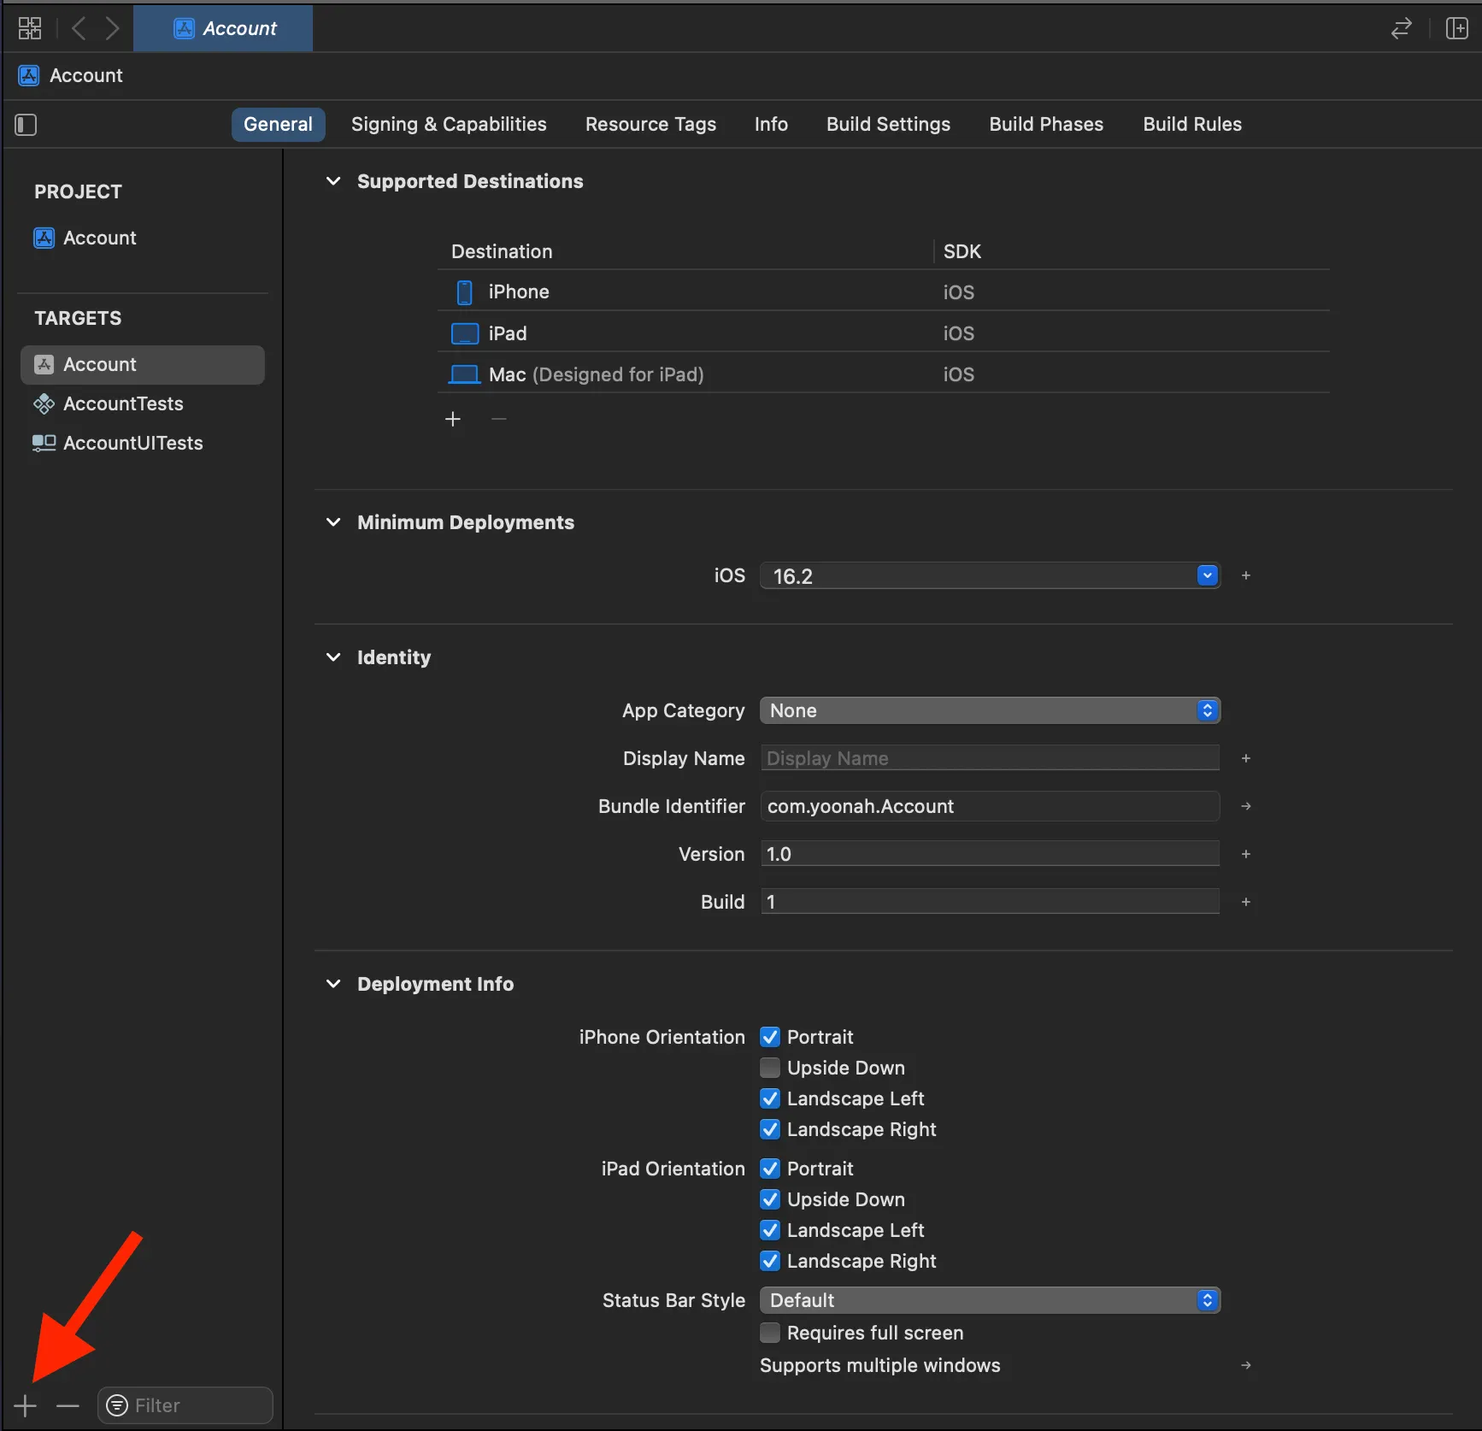Viewport: 1482px width, 1431px height.
Task: Click the Display Name text field
Action: tap(990, 758)
